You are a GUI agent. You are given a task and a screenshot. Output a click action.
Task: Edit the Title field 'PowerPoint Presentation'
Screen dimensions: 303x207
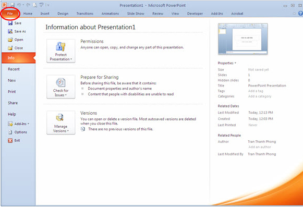[267, 86]
